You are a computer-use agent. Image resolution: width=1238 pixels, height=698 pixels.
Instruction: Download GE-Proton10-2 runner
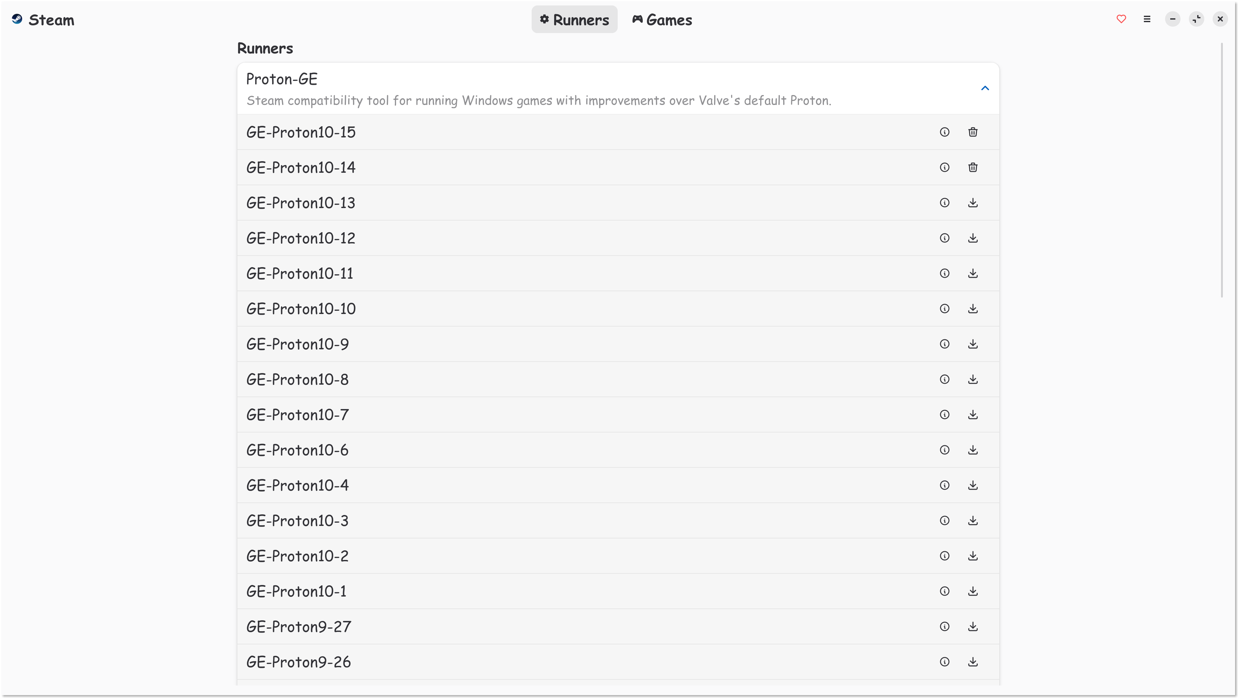973,555
